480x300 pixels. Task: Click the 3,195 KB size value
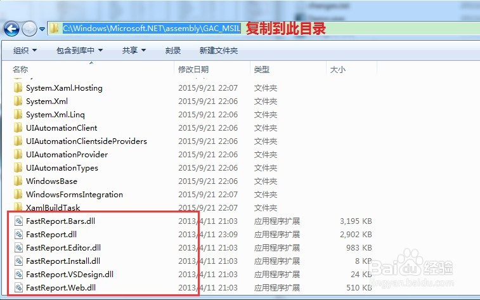356,221
